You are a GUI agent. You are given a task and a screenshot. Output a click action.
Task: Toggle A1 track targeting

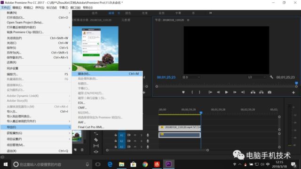[x=121, y=135]
